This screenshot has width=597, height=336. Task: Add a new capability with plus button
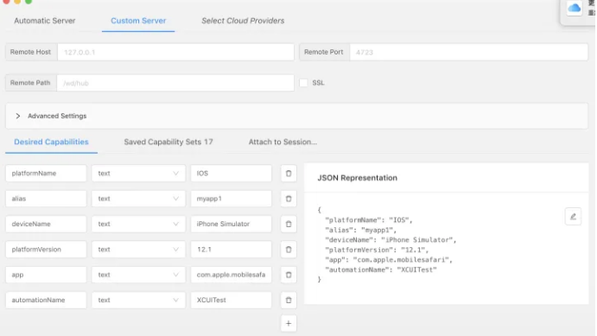point(289,323)
